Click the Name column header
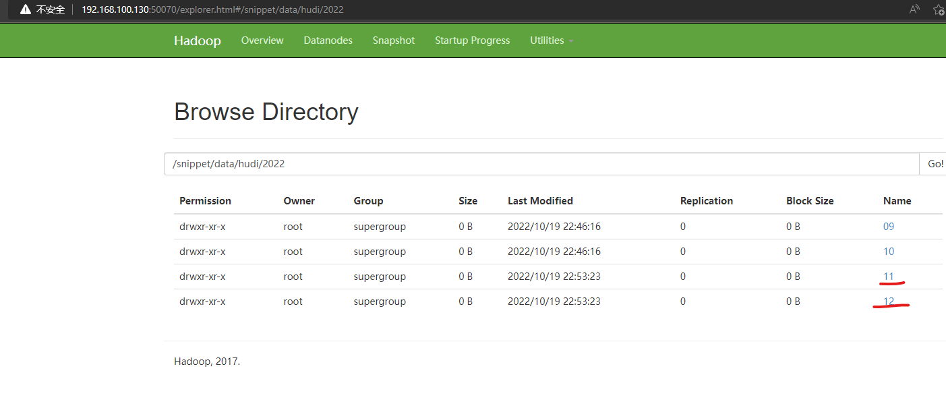This screenshot has width=946, height=402. (897, 201)
